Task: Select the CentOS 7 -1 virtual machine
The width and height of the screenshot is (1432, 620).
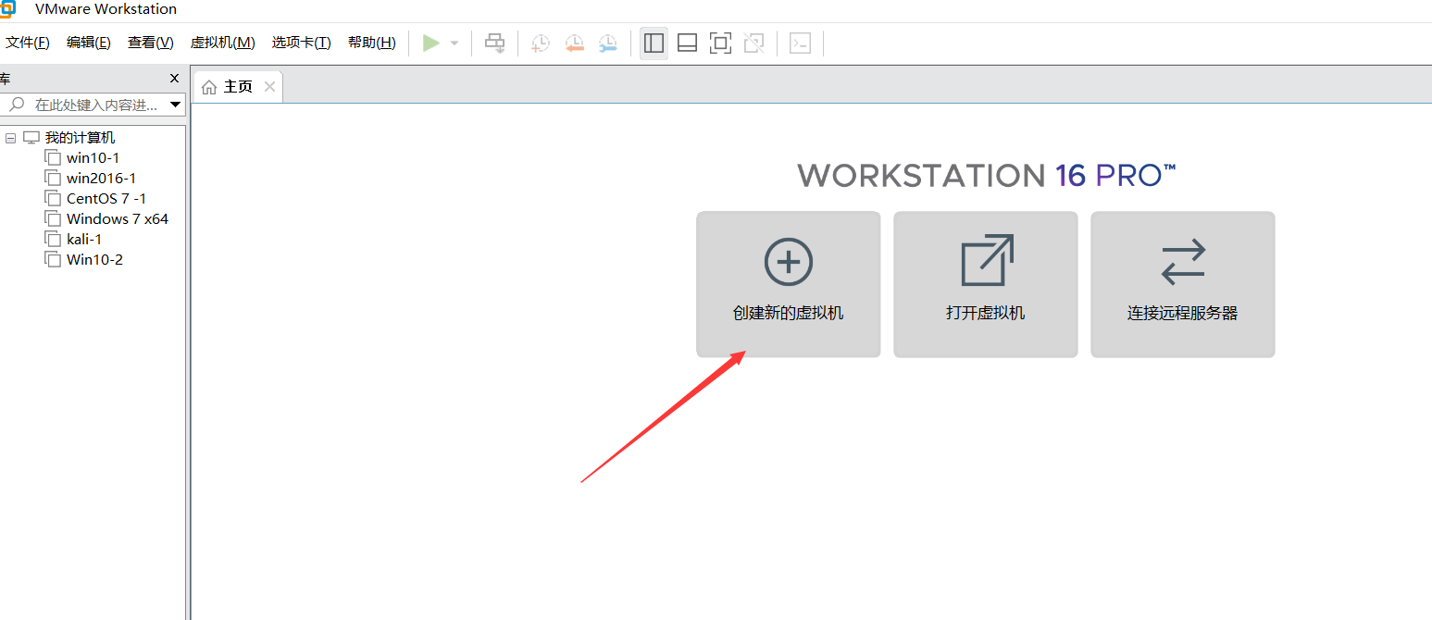Action: pos(106,199)
